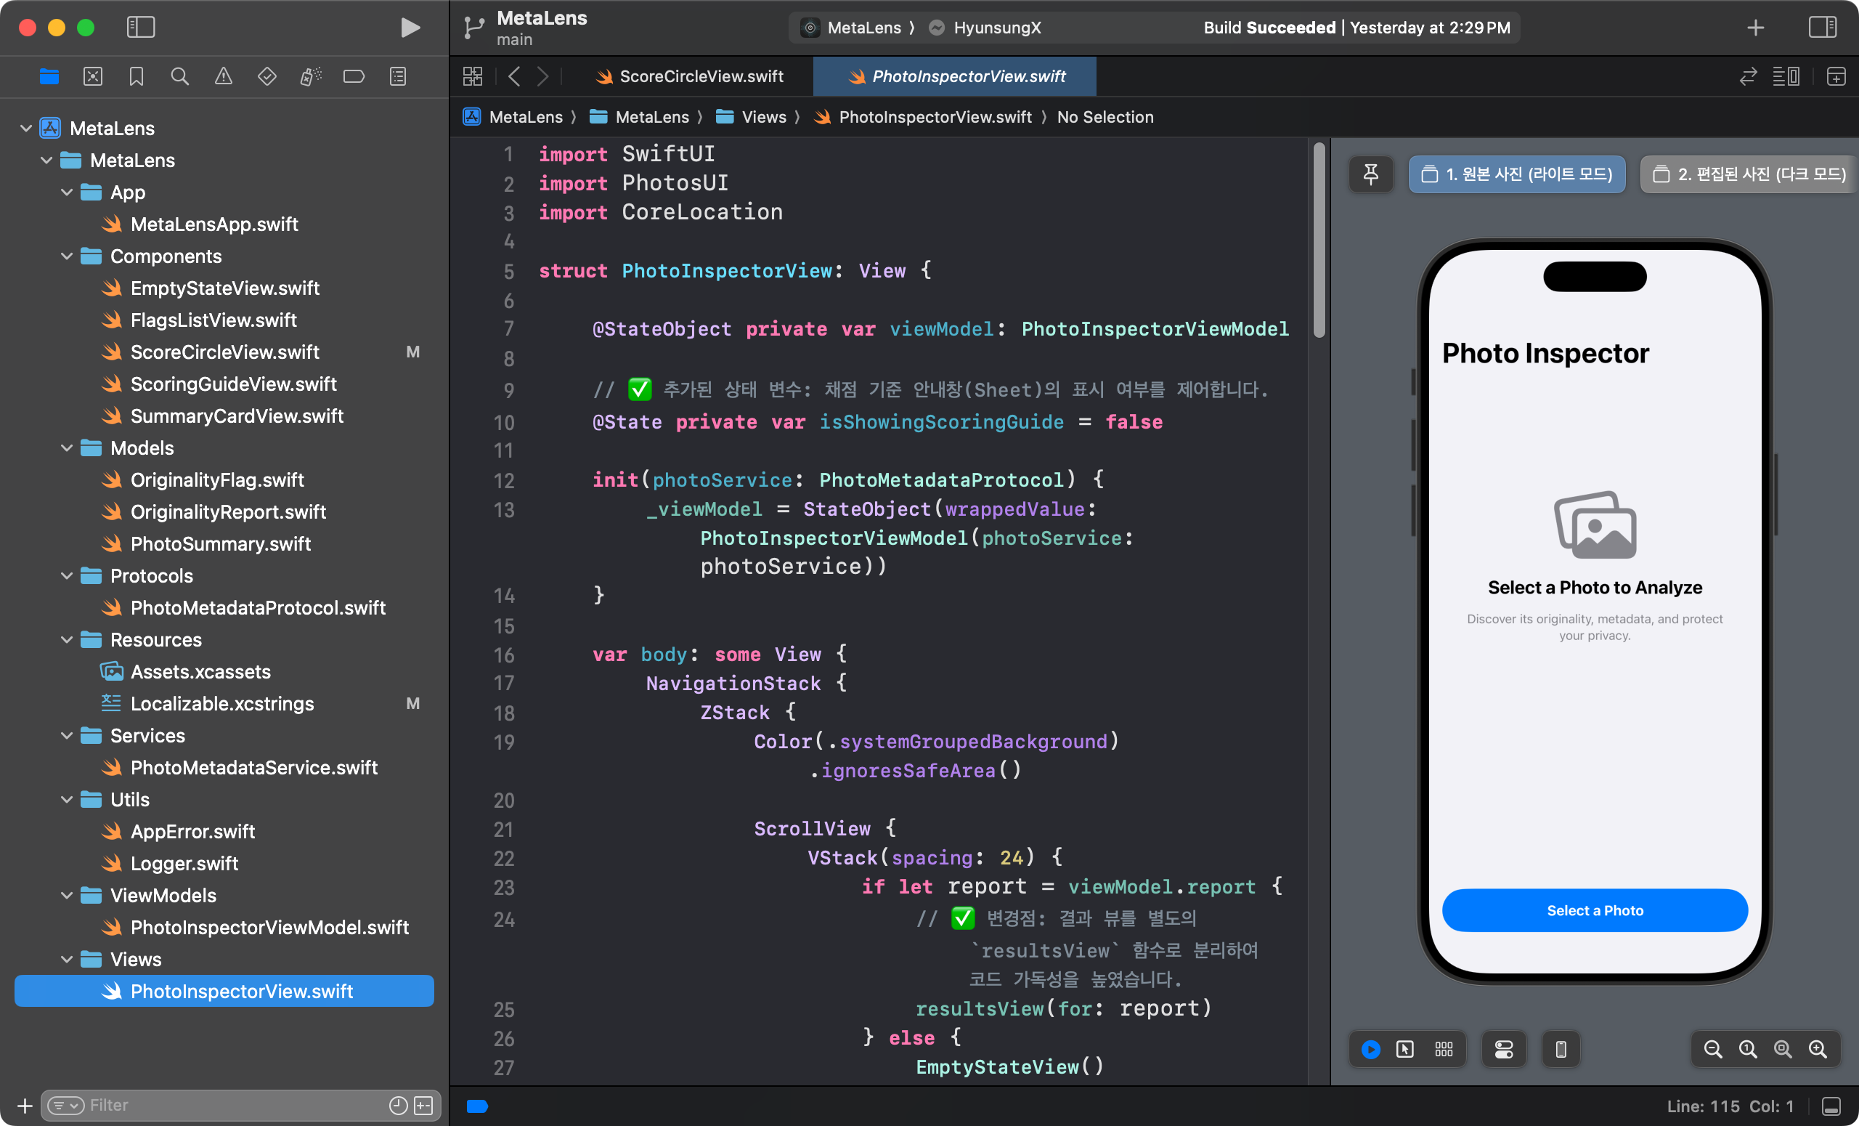Screen dimensions: 1859x1126
Task: Pin the canvas preview
Action: coord(1371,174)
